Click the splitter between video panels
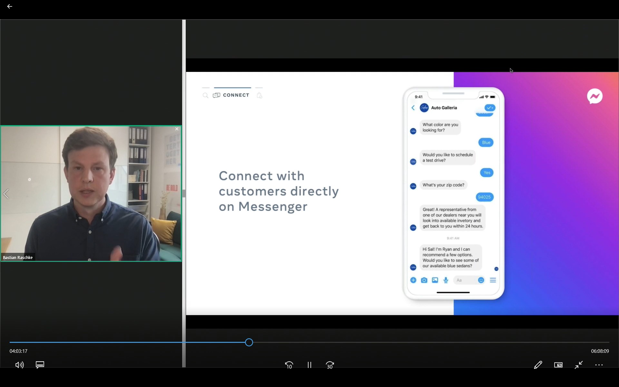Image resolution: width=619 pixels, height=387 pixels. (x=184, y=193)
